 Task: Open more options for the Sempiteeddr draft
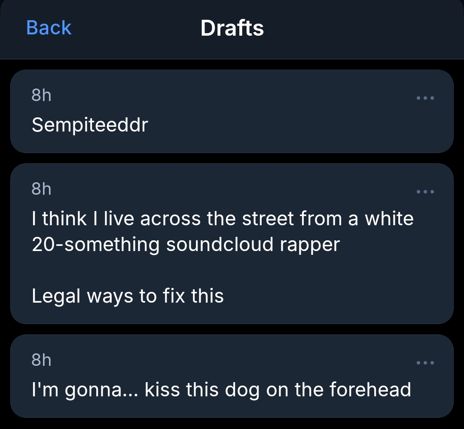click(x=425, y=98)
